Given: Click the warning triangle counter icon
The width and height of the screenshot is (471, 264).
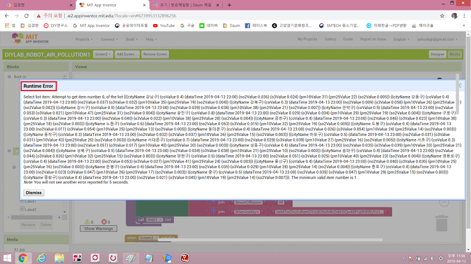Looking at the screenshot, I should 87,222.
